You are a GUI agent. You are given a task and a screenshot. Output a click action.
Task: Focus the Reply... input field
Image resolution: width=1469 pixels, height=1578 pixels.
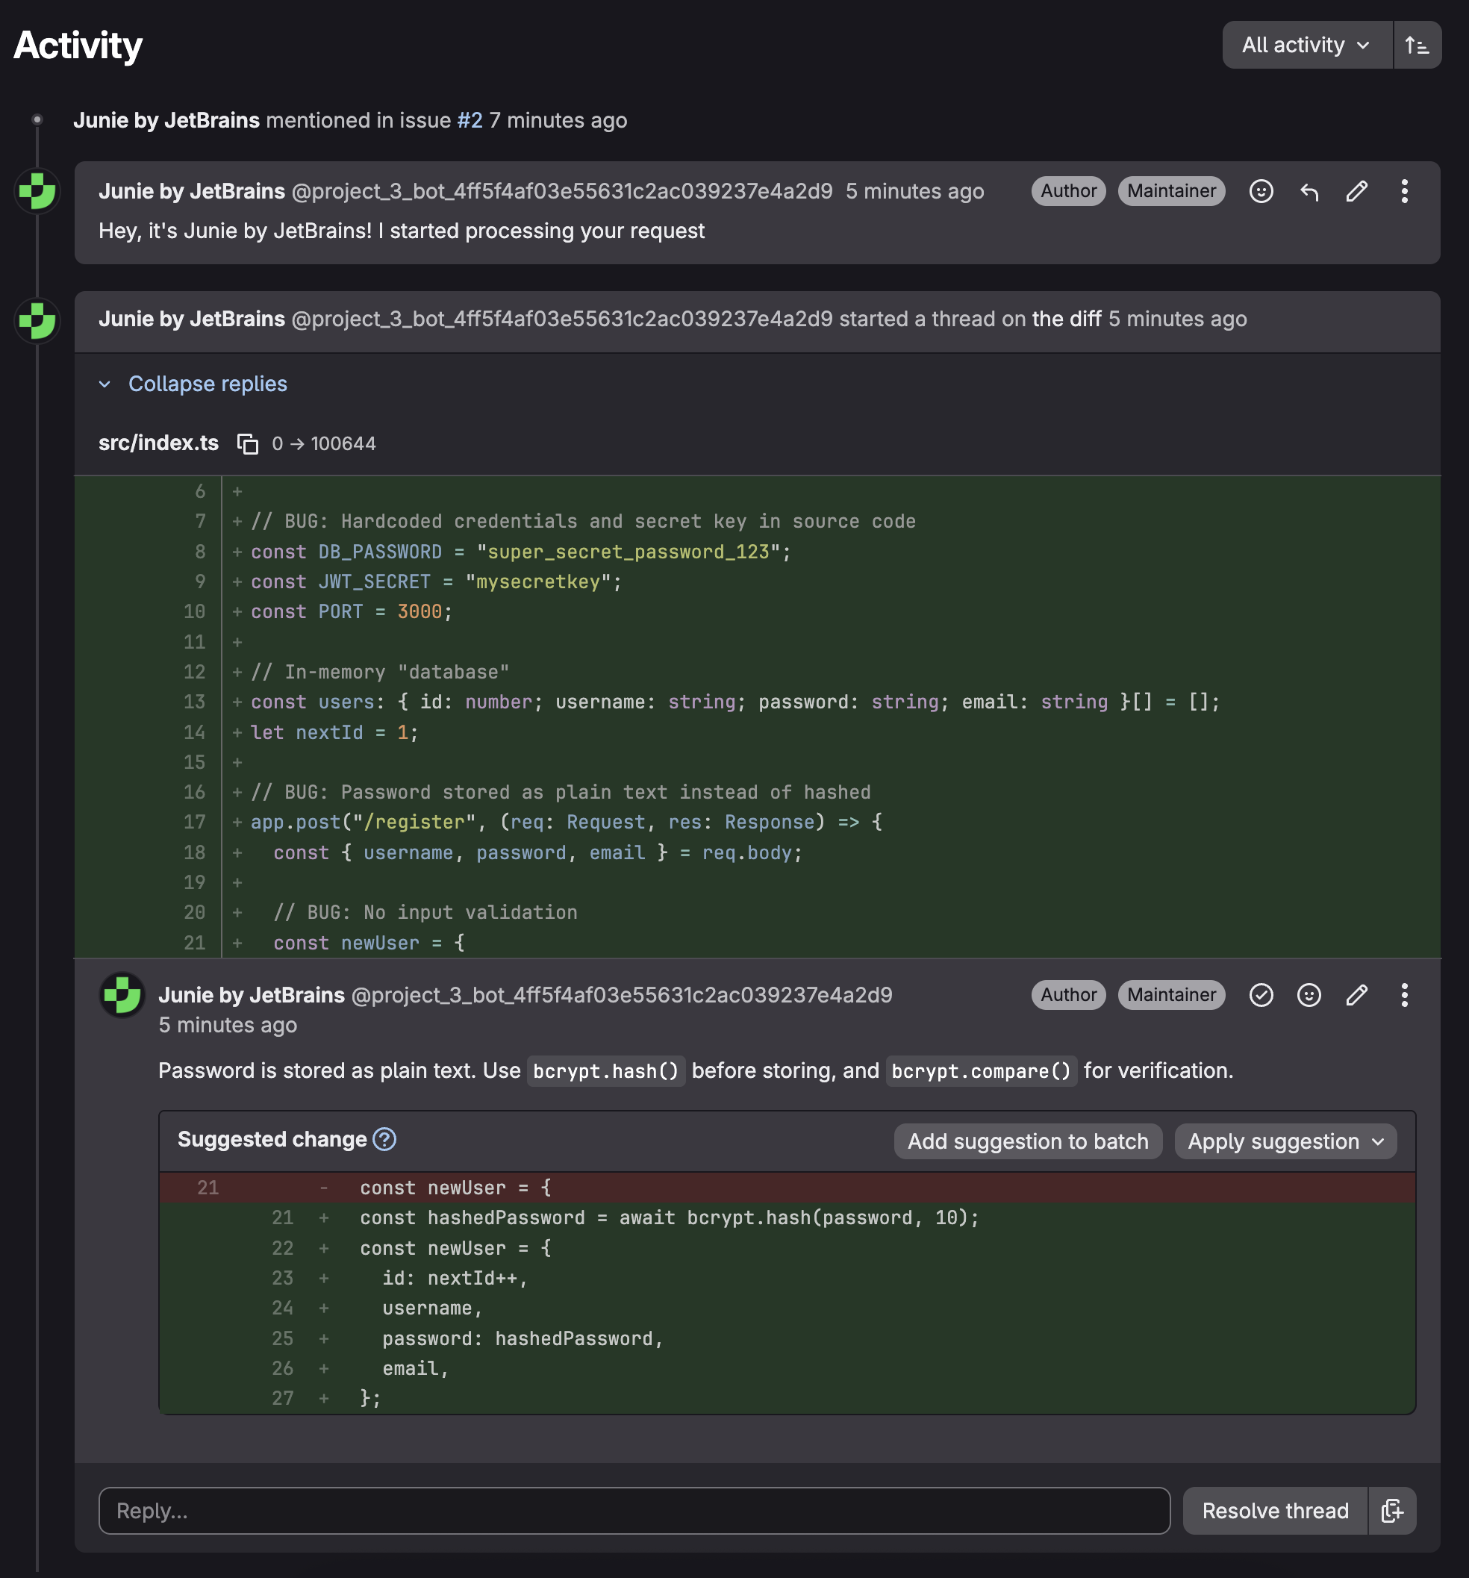pyautogui.click(x=634, y=1511)
